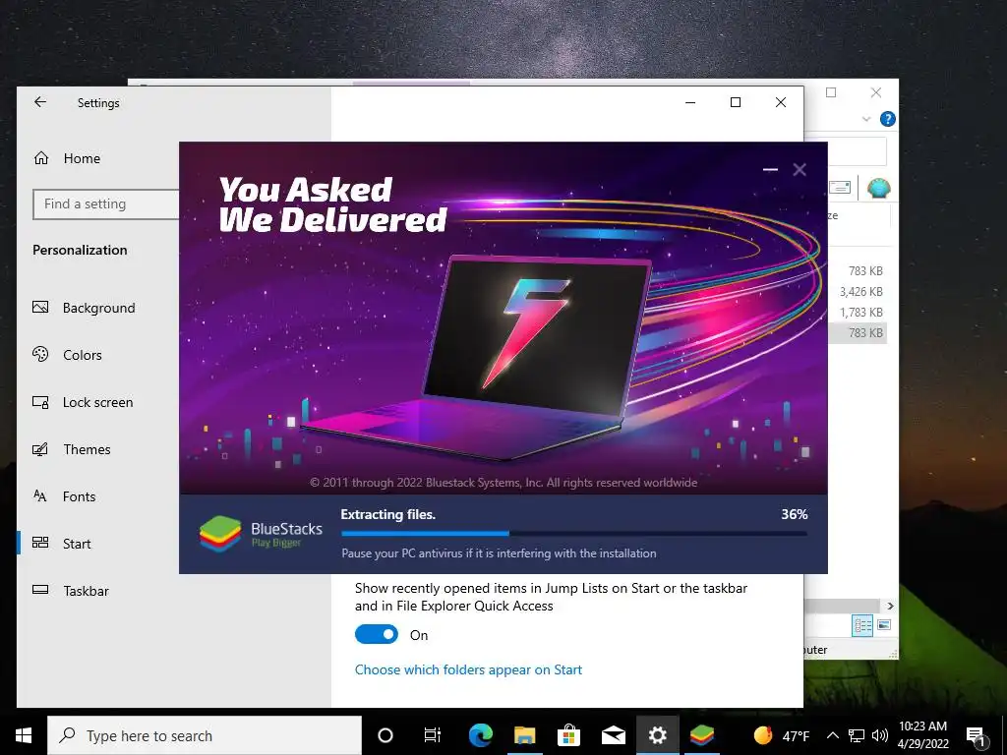Open the volume control in system tray

tap(880, 735)
